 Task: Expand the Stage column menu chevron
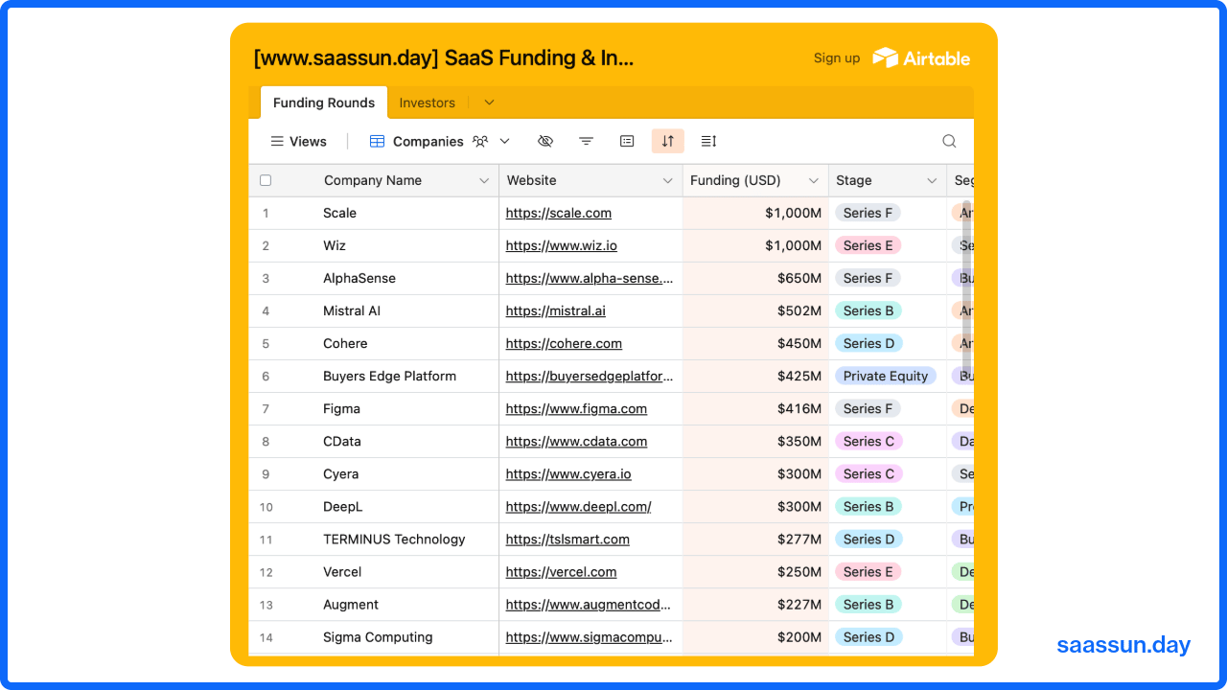(x=931, y=180)
